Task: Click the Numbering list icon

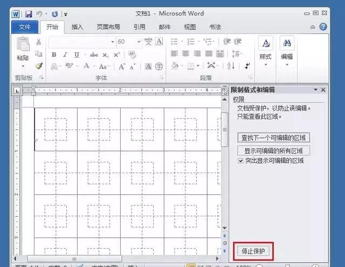Action: tap(191, 42)
